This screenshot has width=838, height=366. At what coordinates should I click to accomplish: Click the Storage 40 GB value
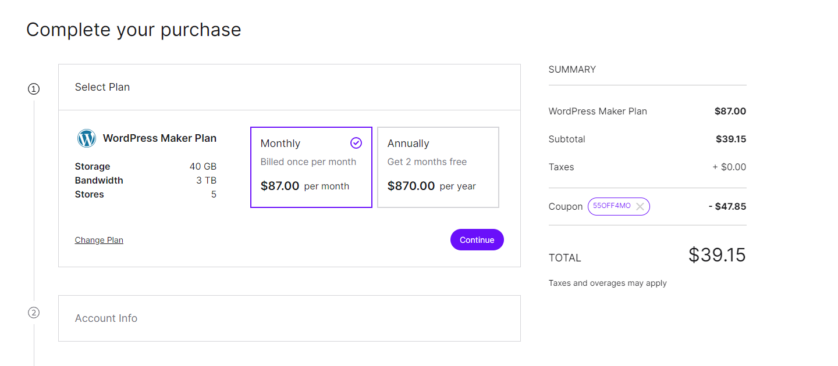203,167
